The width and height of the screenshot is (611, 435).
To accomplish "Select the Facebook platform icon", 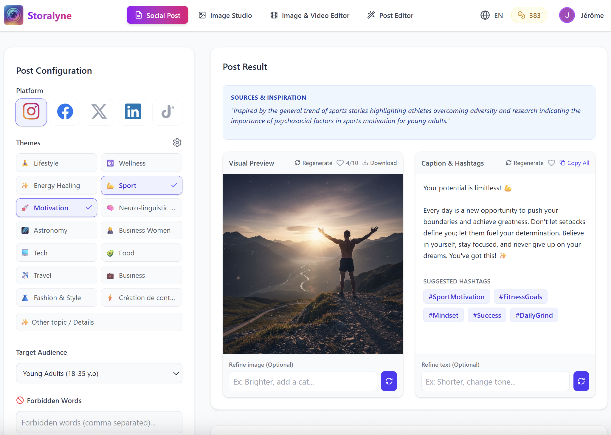I will (x=65, y=112).
